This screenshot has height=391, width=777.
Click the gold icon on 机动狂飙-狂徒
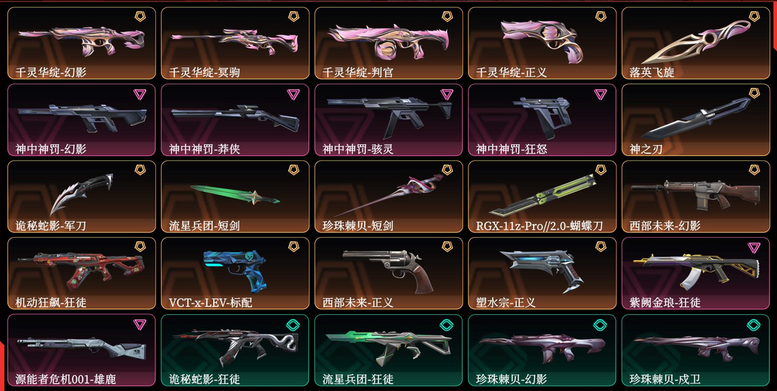tap(140, 247)
